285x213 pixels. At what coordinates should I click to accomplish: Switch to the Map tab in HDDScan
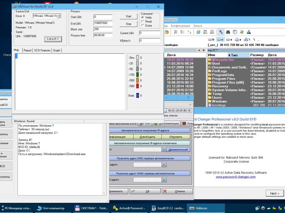coord(16,50)
